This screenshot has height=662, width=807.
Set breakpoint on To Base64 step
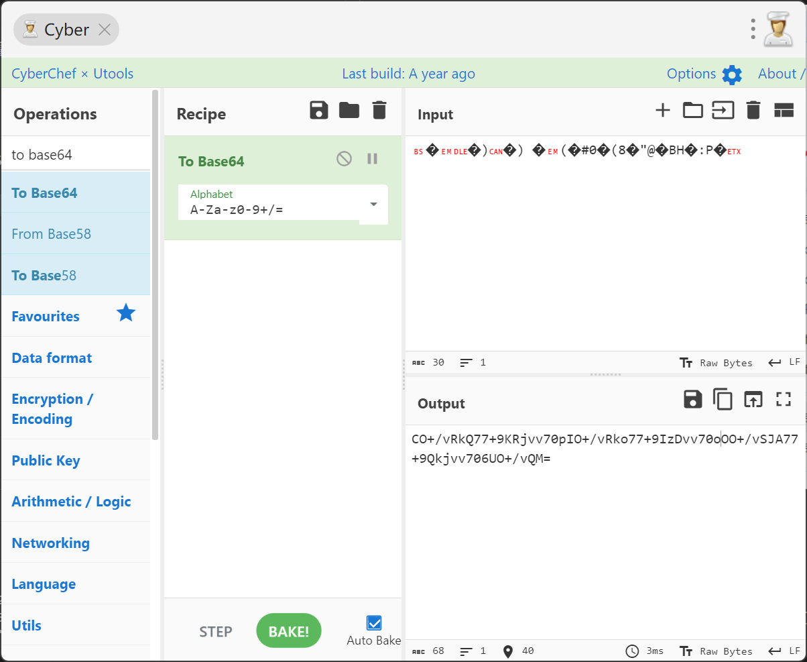pyautogui.click(x=373, y=159)
